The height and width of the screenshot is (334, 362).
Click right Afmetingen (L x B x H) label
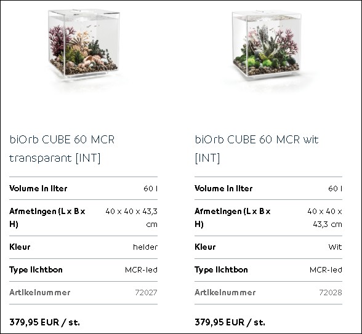[233, 218]
